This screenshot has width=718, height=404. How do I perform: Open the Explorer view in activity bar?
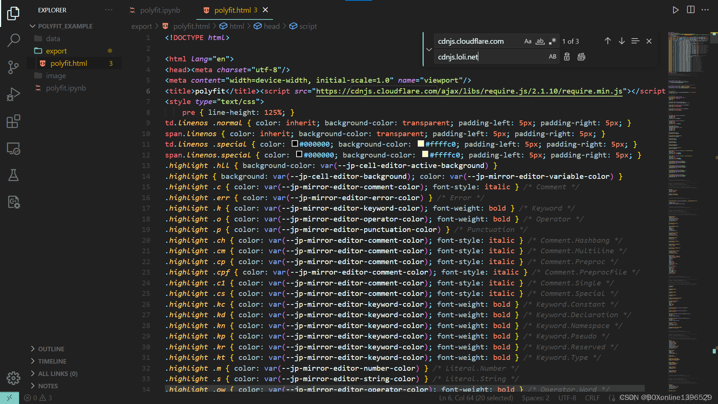pyautogui.click(x=13, y=13)
